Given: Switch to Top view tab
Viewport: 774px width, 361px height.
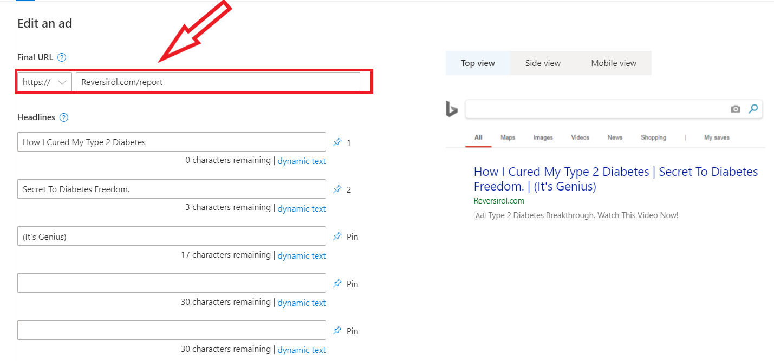Looking at the screenshot, I should [478, 63].
